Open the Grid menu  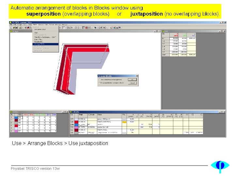(x=30, y=25)
